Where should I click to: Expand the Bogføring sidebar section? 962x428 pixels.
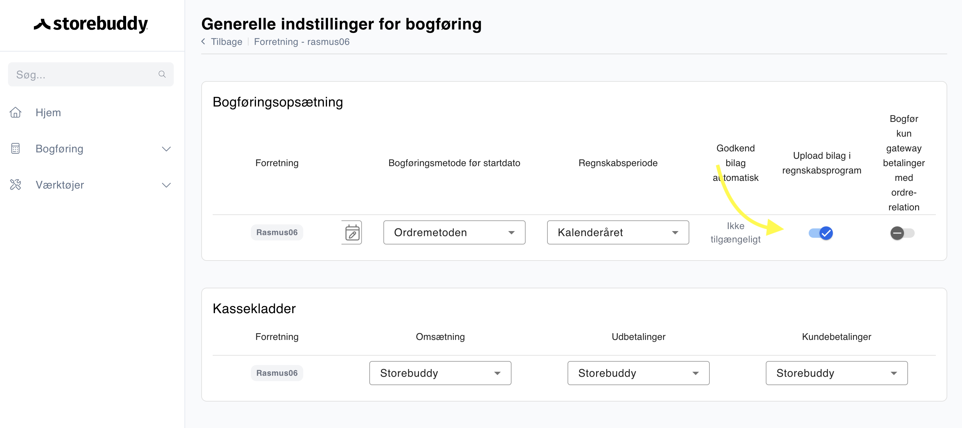[166, 149]
